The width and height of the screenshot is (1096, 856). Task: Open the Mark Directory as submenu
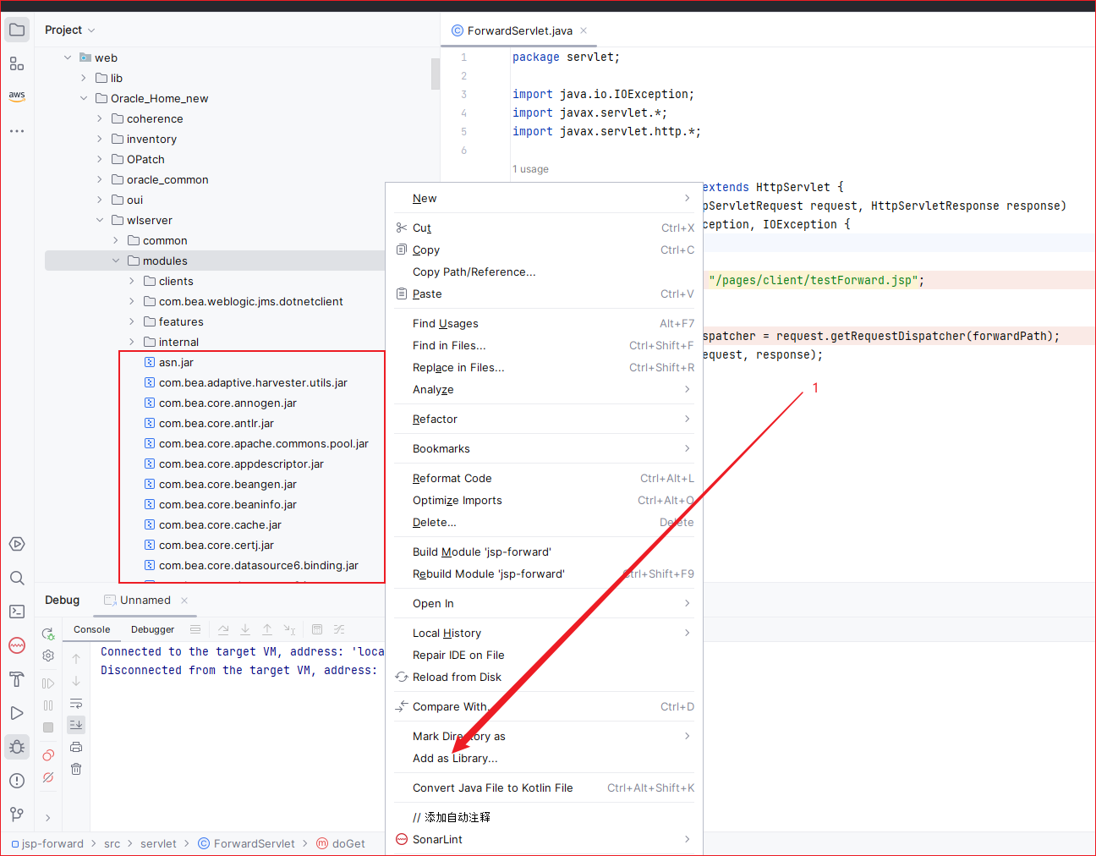click(x=544, y=736)
